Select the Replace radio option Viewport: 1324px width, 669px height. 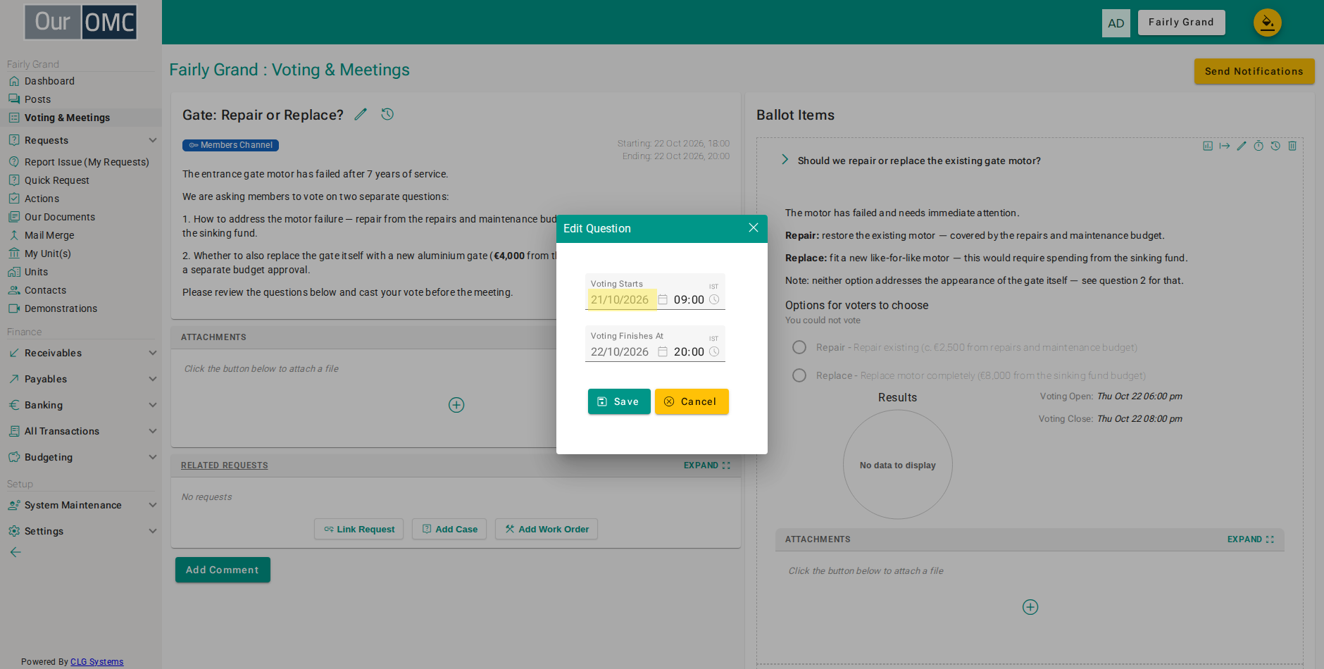(x=799, y=375)
